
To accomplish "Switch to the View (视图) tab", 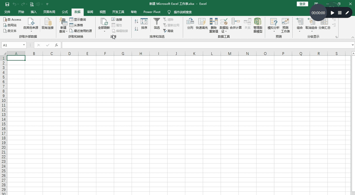I will click(103, 12).
